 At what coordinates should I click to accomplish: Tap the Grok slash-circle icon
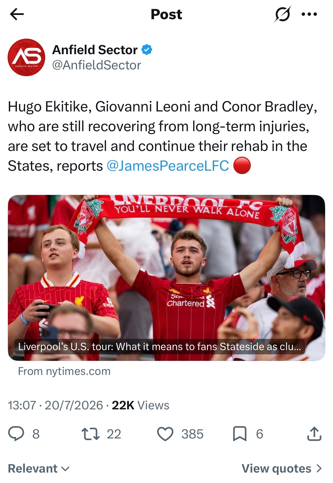coord(282,14)
